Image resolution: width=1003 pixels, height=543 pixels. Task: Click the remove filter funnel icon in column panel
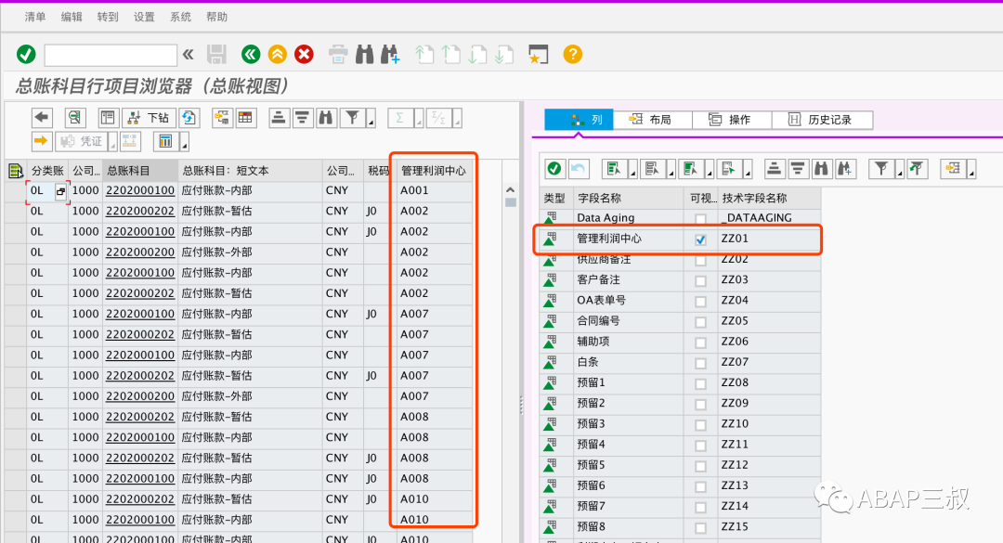pos(918,169)
